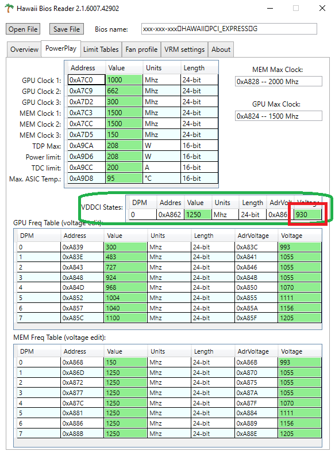Select VDDCI voltage cell 930
This screenshot has height=455, width=335.
(x=308, y=215)
